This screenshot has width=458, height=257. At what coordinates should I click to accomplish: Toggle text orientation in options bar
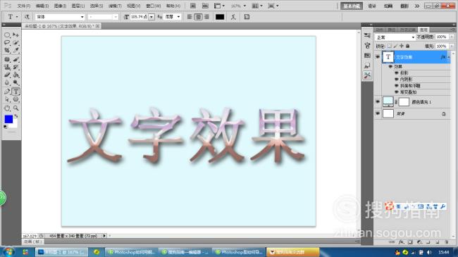pyautogui.click(x=27, y=17)
